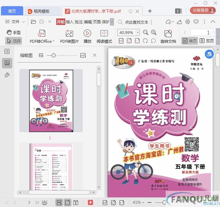
Task: Open feedback comment icon
Action: 196,22
